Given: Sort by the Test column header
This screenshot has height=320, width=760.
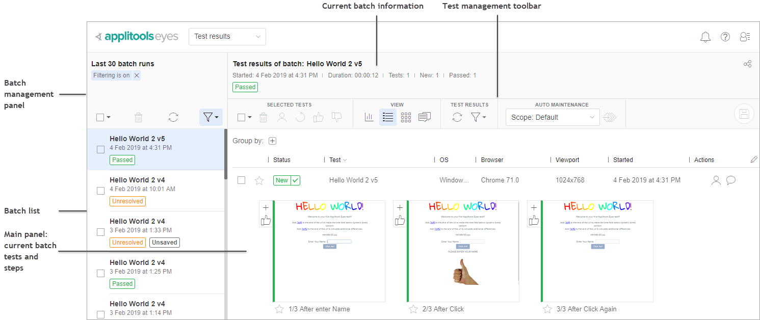Looking at the screenshot, I should click(335, 160).
